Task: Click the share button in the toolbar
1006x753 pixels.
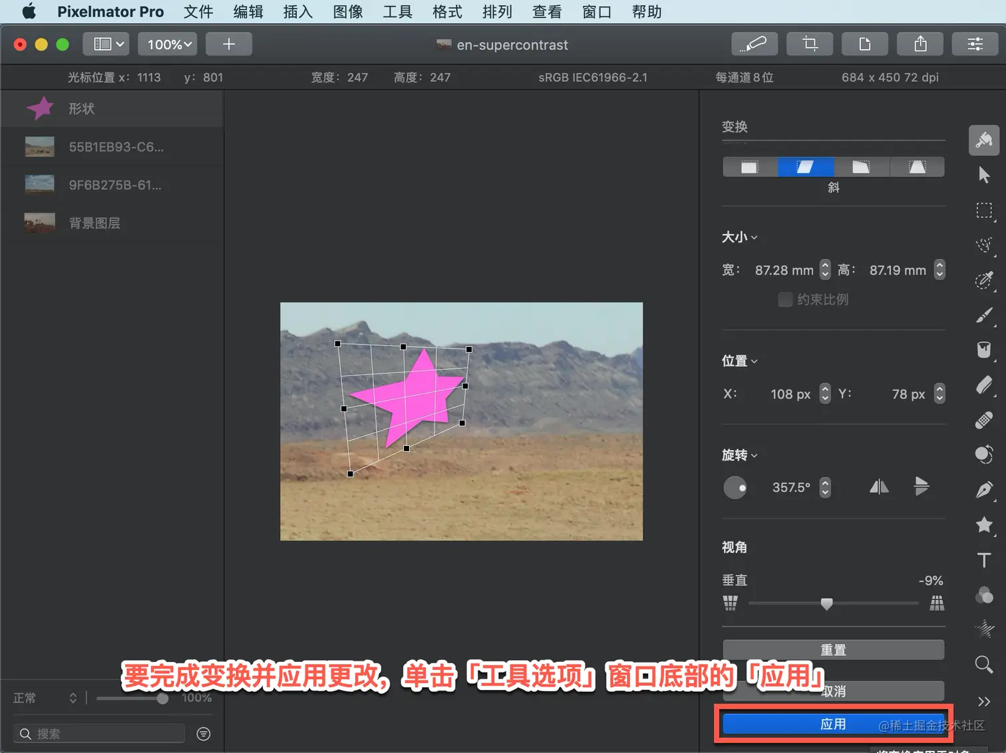Action: point(920,44)
